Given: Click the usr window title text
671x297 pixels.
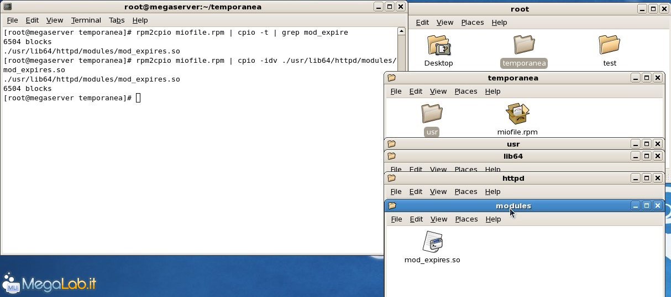Looking at the screenshot, I should click(x=513, y=144).
